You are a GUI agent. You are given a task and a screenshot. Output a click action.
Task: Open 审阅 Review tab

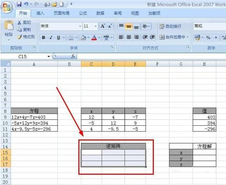pyautogui.click(x=118, y=13)
